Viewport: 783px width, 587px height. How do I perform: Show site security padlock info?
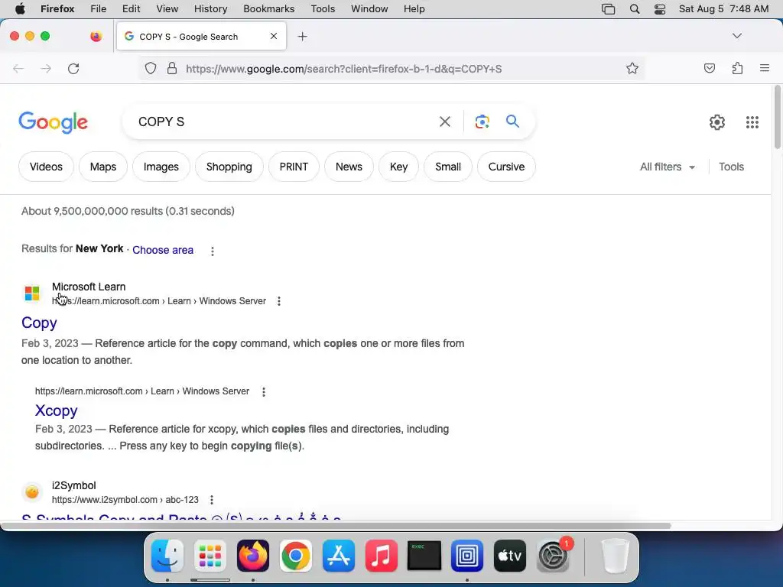(172, 68)
